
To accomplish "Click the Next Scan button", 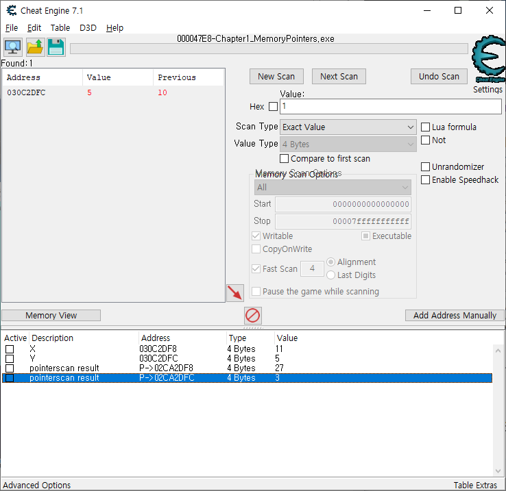I will [339, 77].
